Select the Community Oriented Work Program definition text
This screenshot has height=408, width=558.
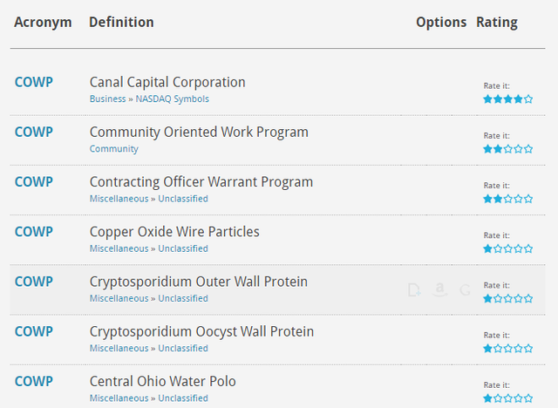pos(199,132)
